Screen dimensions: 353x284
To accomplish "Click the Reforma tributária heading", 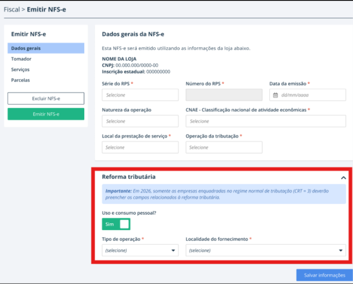I will 129,177.
